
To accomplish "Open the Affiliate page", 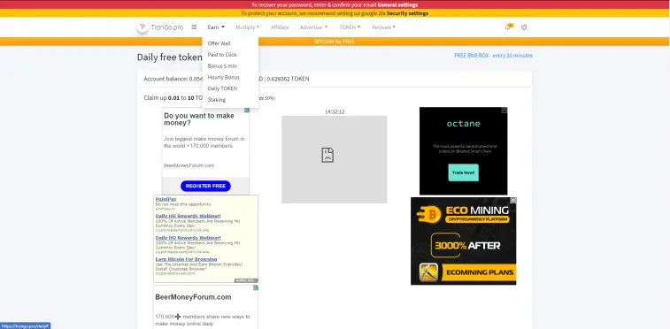I will pyautogui.click(x=280, y=27).
